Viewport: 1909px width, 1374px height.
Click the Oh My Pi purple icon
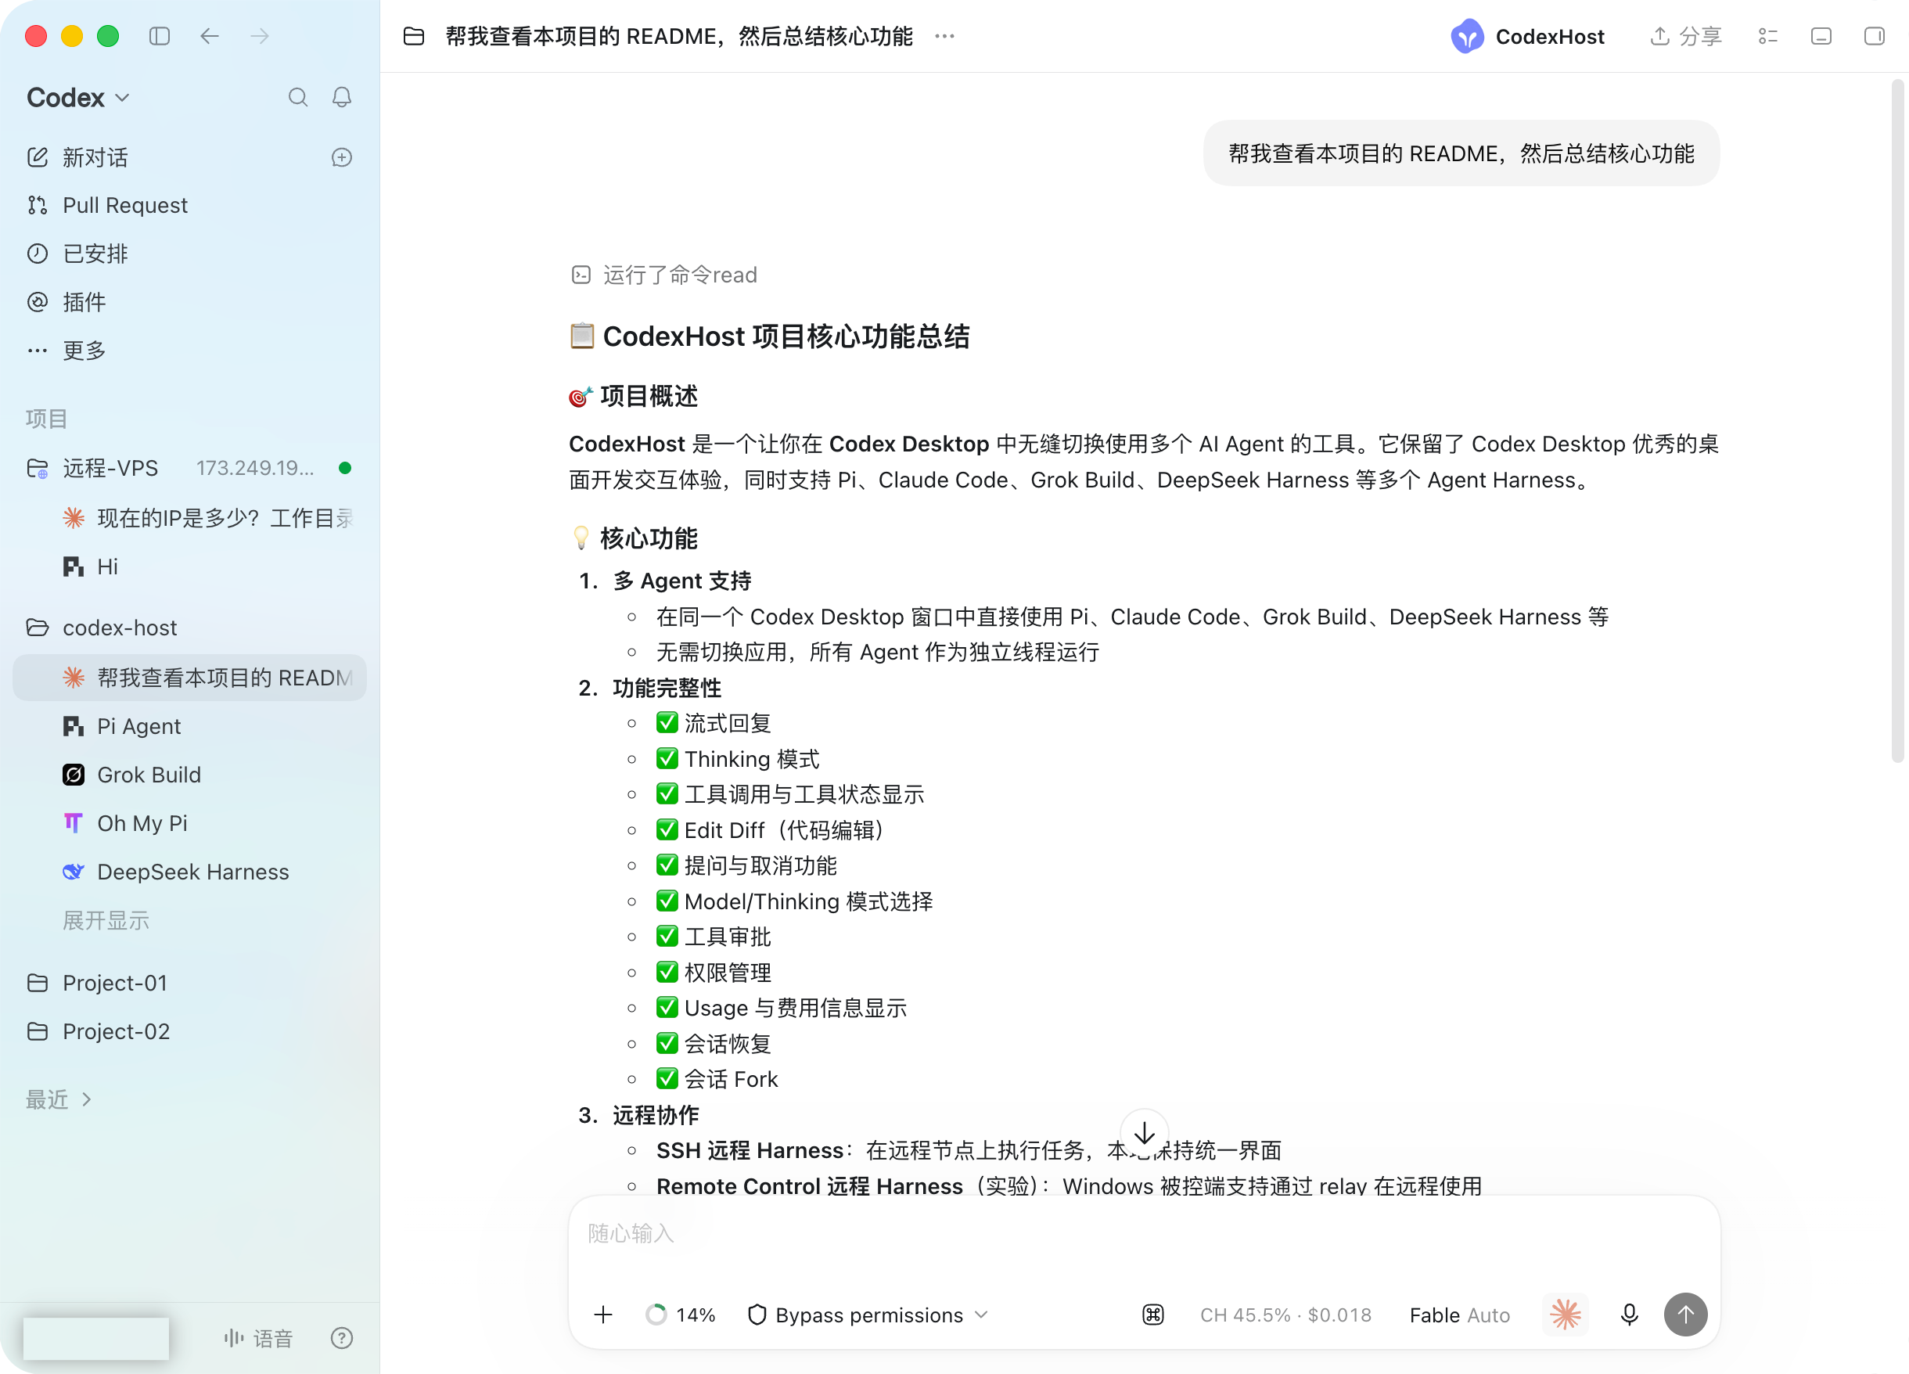tap(74, 823)
